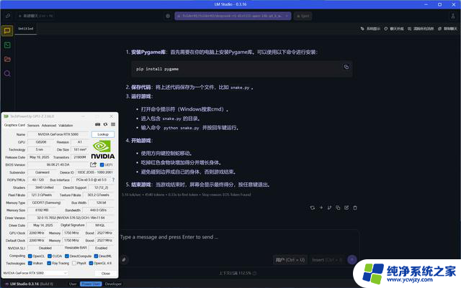Toggle the OpenGL 4.6 checkbox
The height and width of the screenshot is (288, 461).
click(x=91, y=263)
